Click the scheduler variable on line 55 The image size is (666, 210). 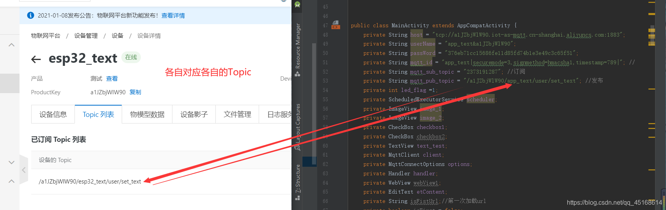click(480, 99)
